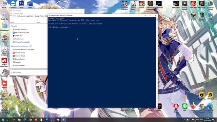This screenshot has width=217, height=122.
Task: Expand the Windows PowerShell process group
Action: pyautogui.click(x=11, y=42)
